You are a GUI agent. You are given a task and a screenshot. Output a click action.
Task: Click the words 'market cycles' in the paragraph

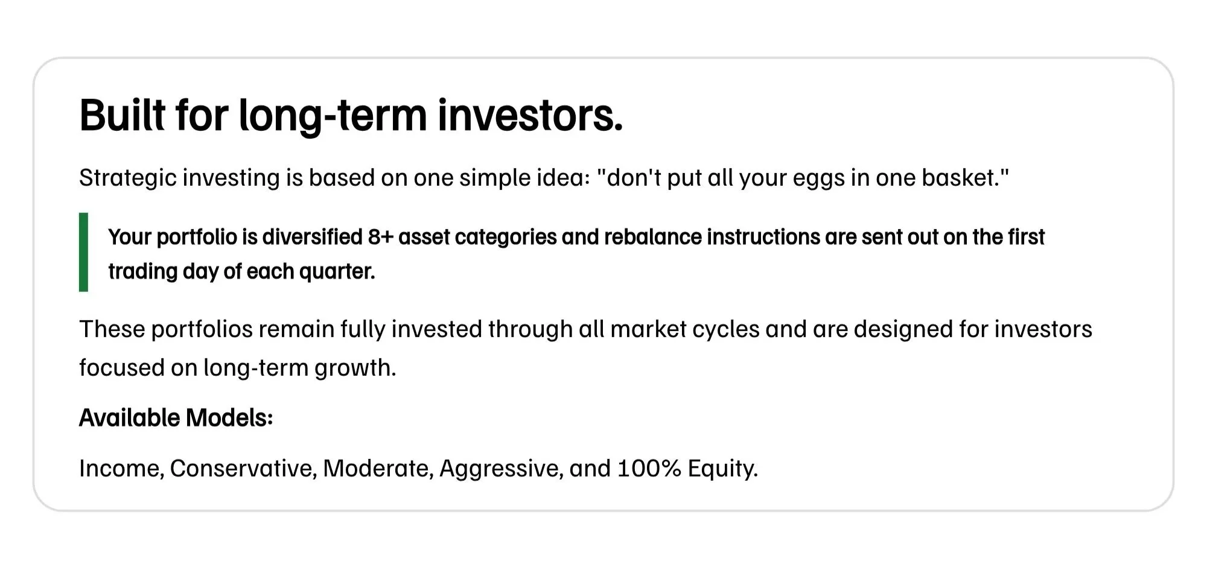coord(684,329)
